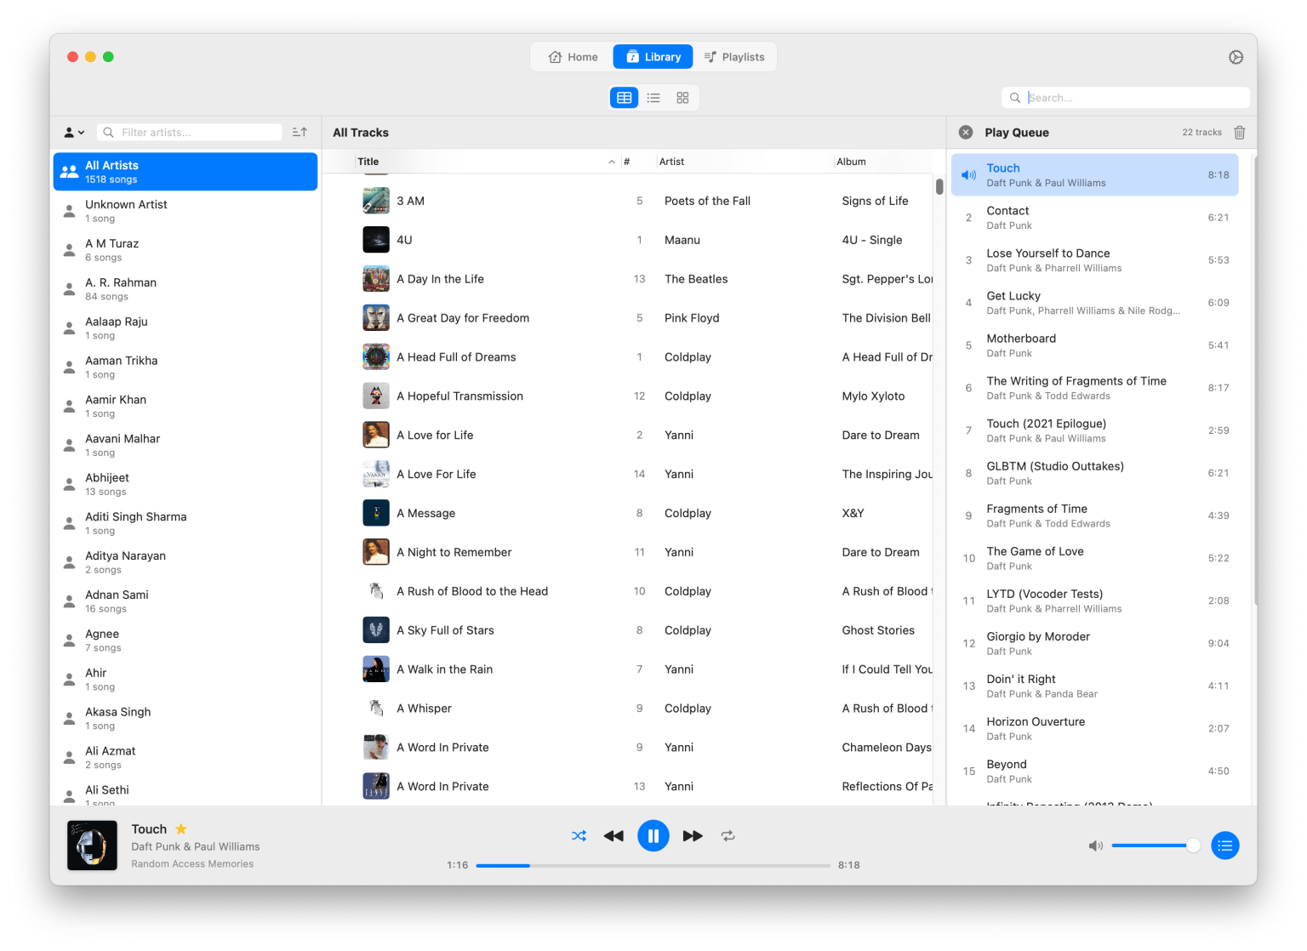The height and width of the screenshot is (951, 1307).
Task: Select A. R. Rahman in artist list
Action: pos(121,289)
